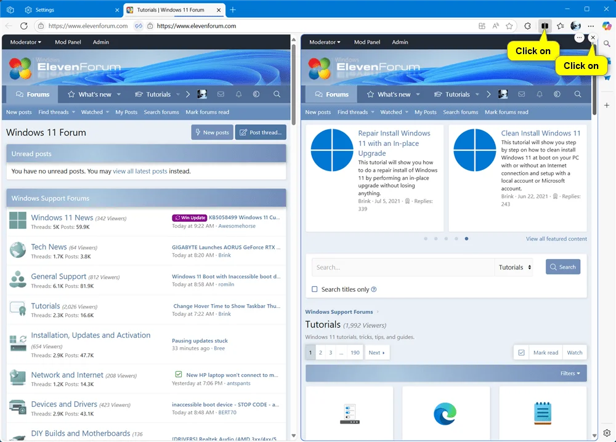Go to Next page of tutorials
Screen dimensions: 616x442
pyautogui.click(x=377, y=353)
